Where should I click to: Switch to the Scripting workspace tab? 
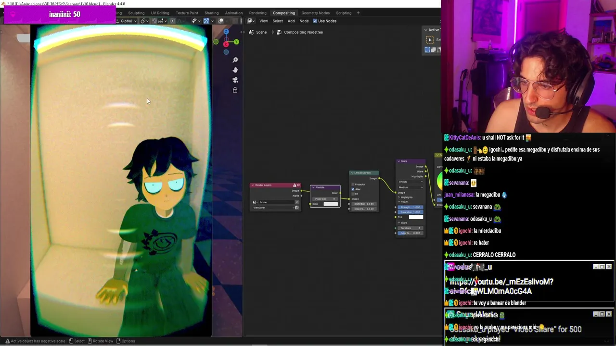point(344,13)
